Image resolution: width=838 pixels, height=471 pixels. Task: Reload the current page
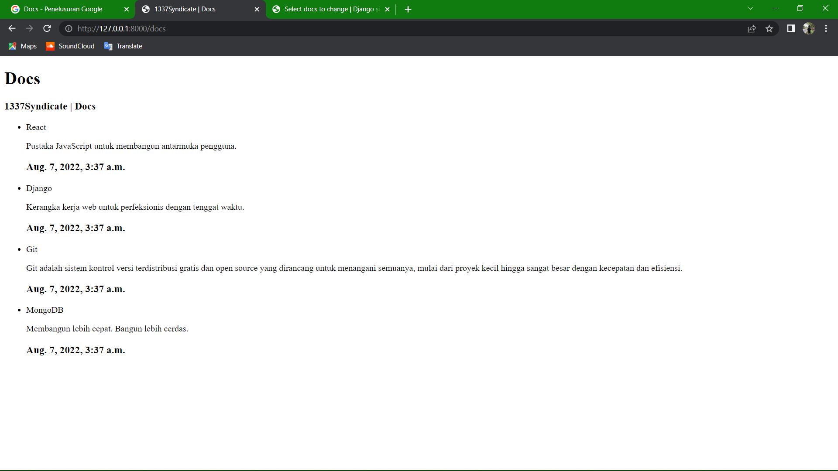47,29
